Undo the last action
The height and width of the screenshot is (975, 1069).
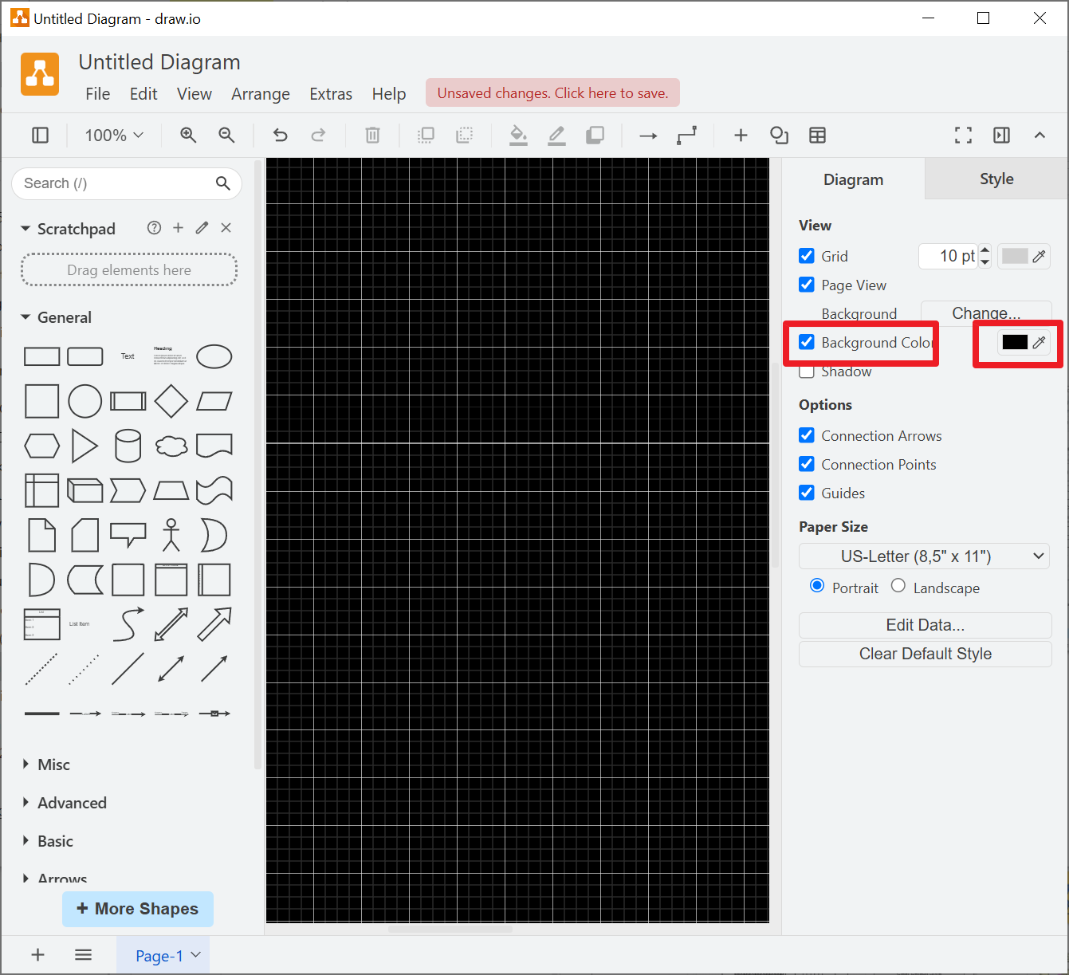(x=280, y=136)
